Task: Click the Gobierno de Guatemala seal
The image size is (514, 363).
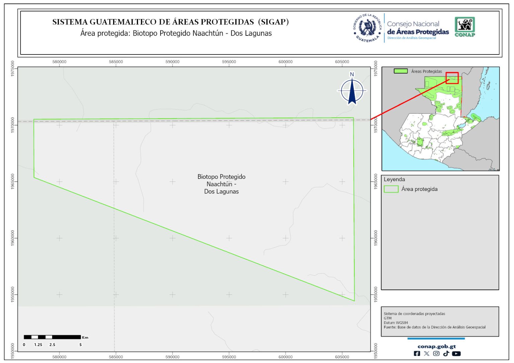Action: coord(367,28)
